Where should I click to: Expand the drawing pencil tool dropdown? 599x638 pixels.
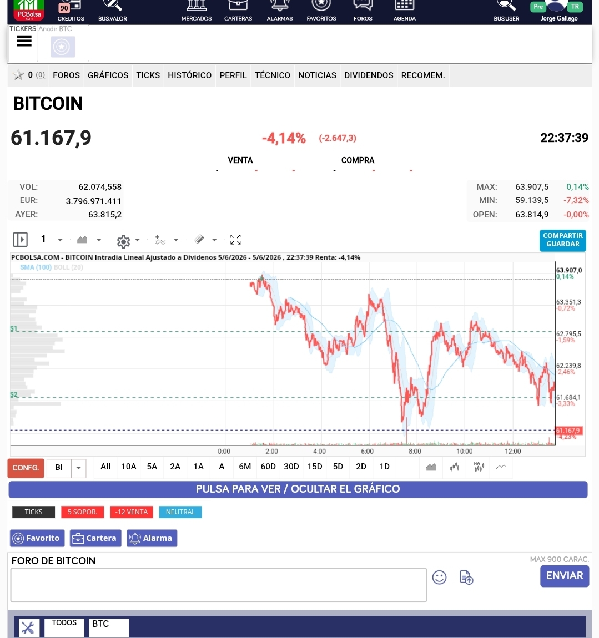coord(214,240)
